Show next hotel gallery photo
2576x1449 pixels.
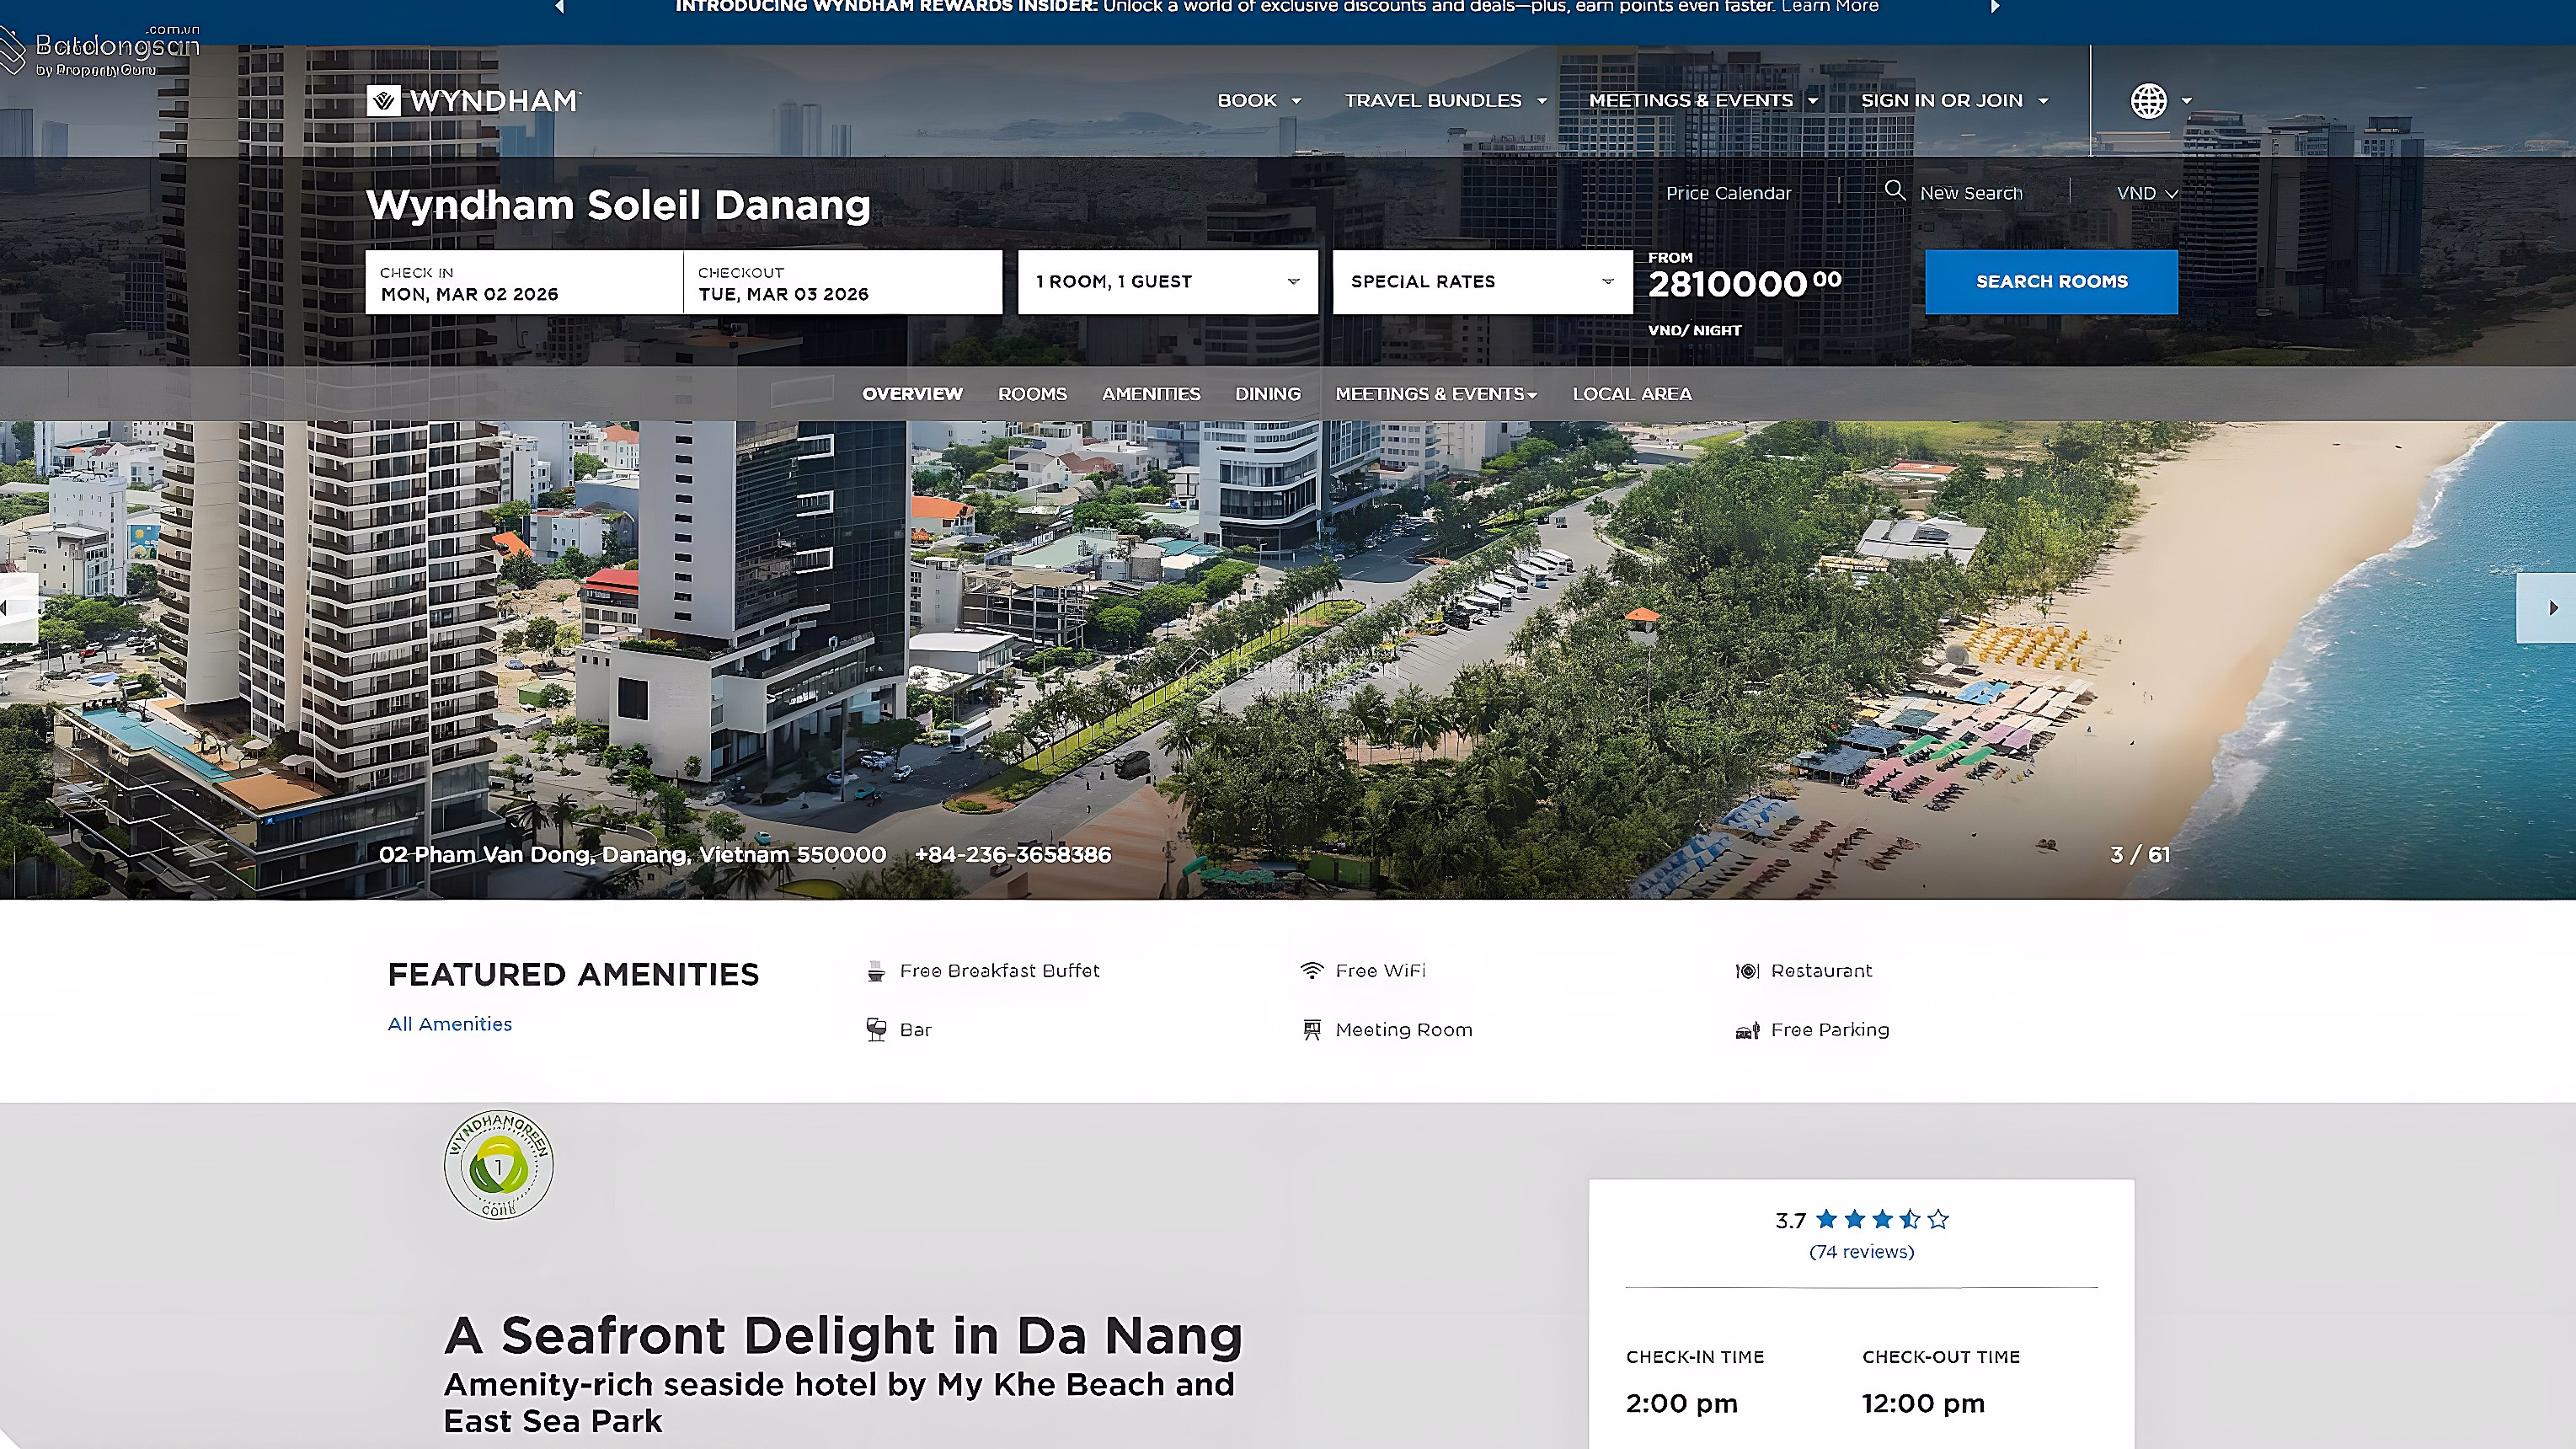[2546, 607]
